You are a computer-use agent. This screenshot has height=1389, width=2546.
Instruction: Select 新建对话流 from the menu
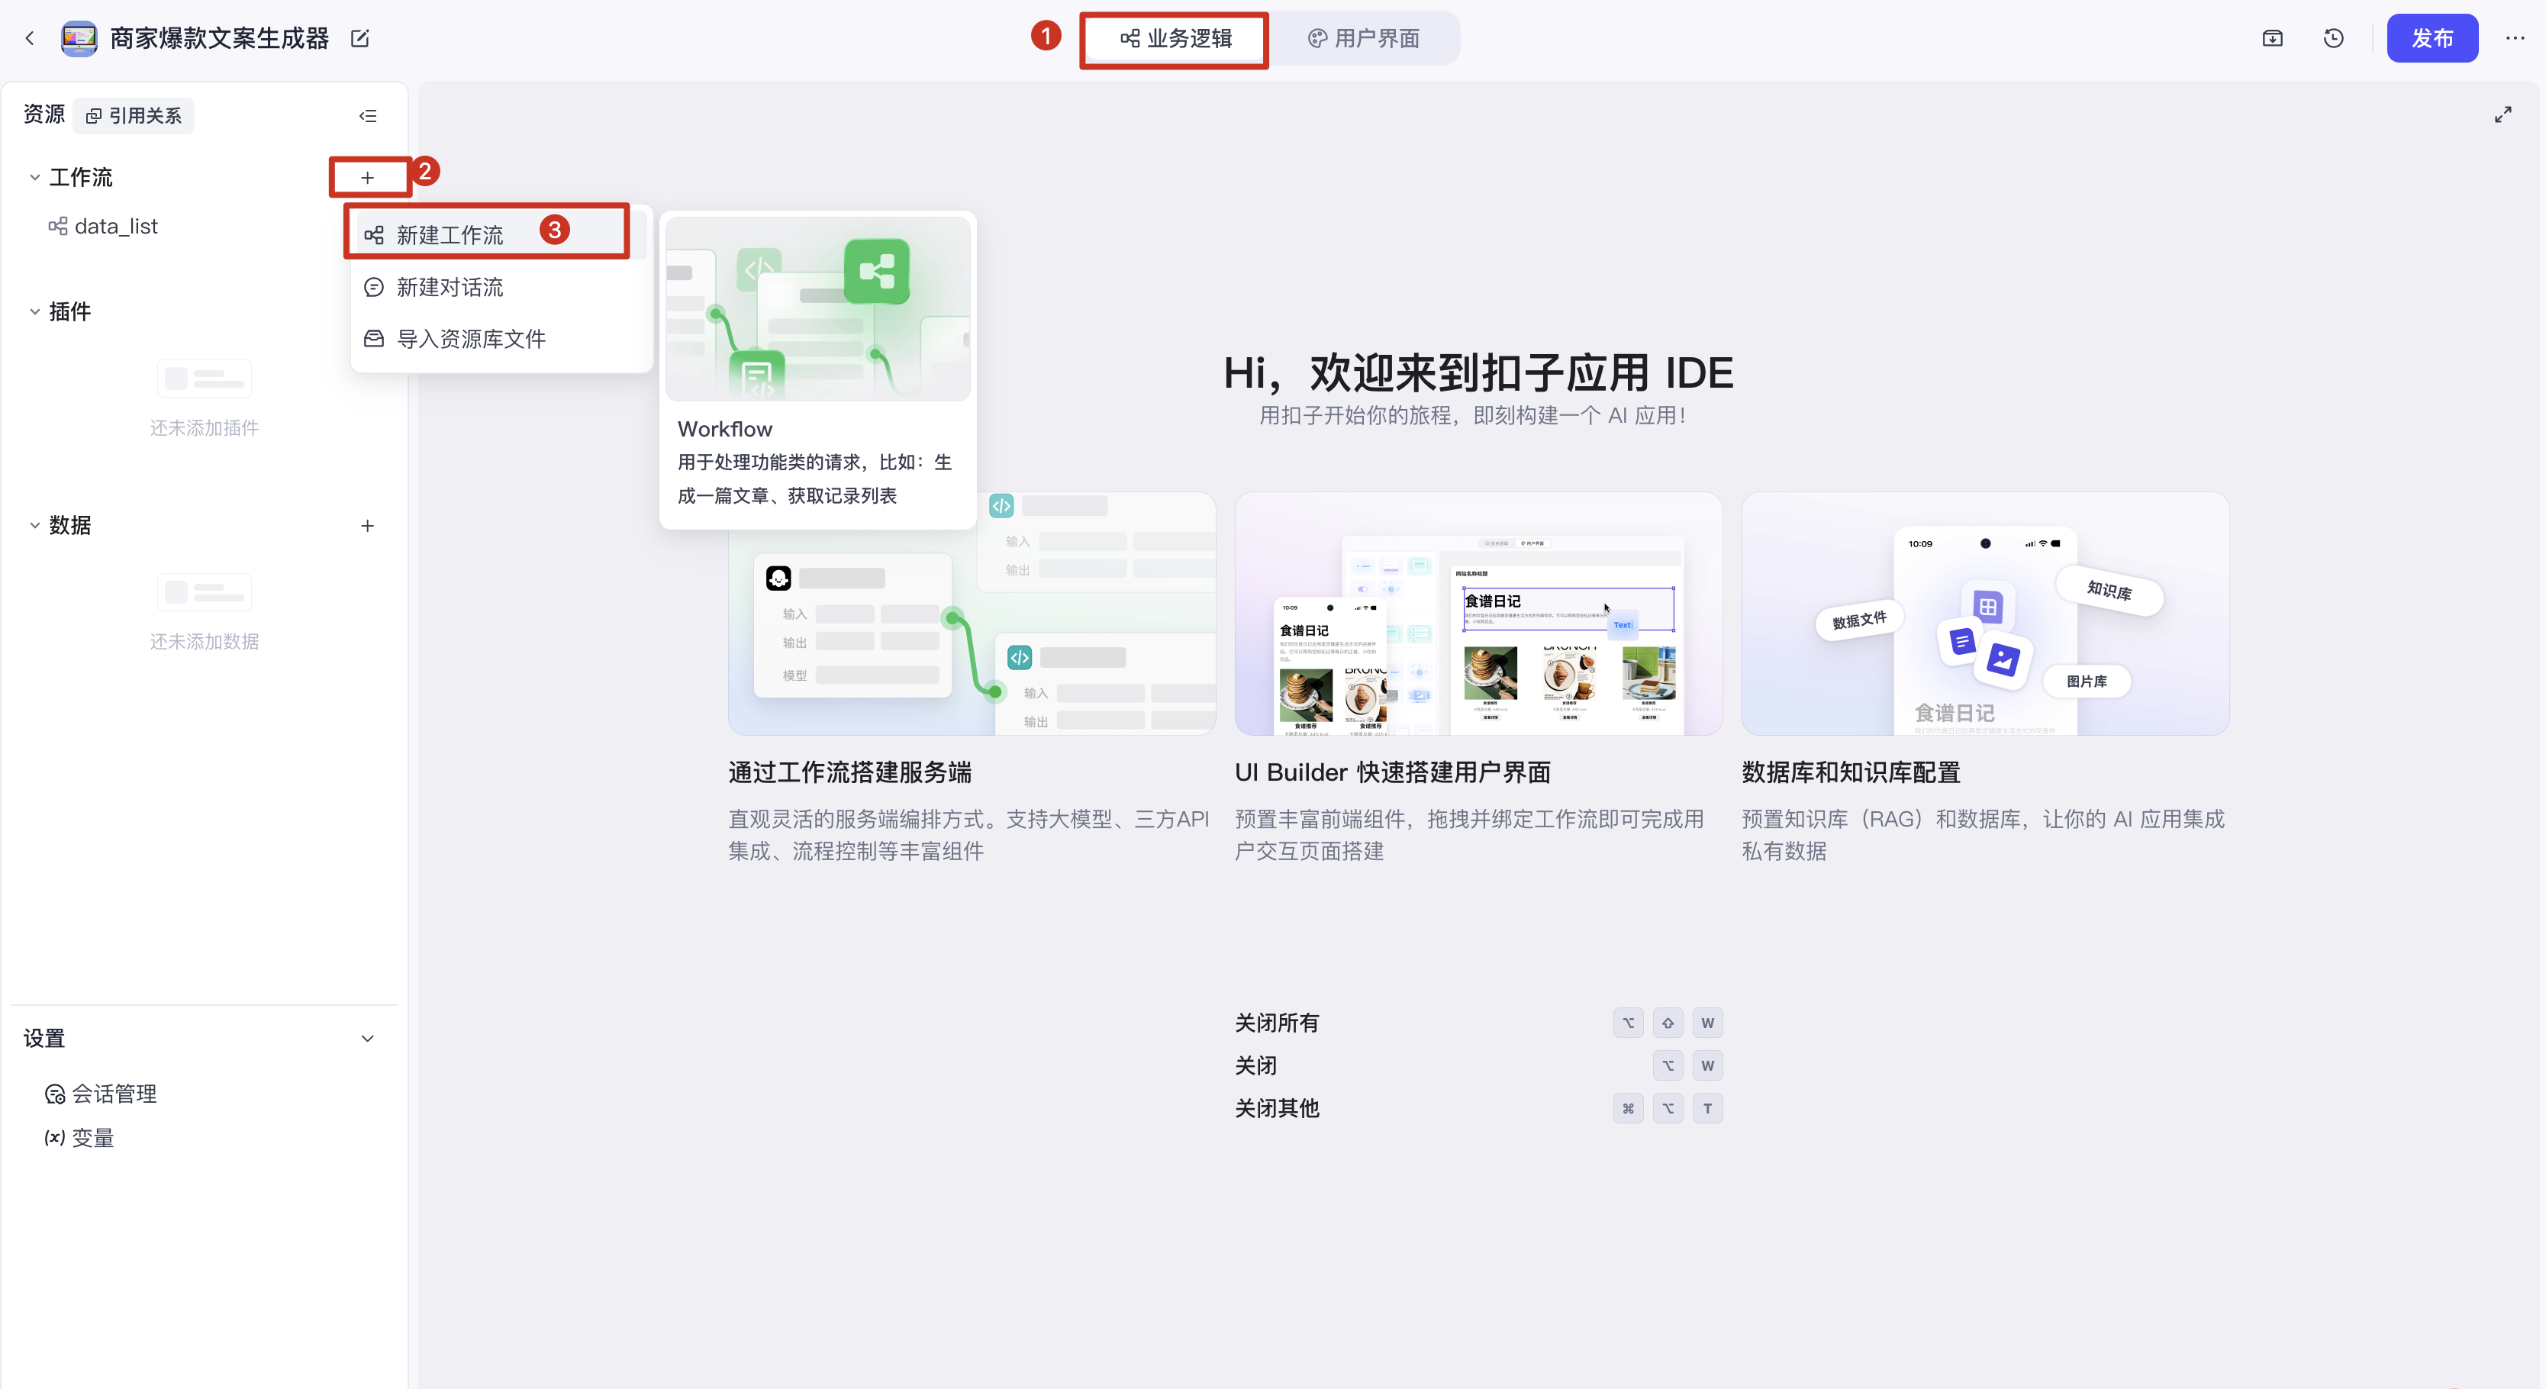(450, 288)
